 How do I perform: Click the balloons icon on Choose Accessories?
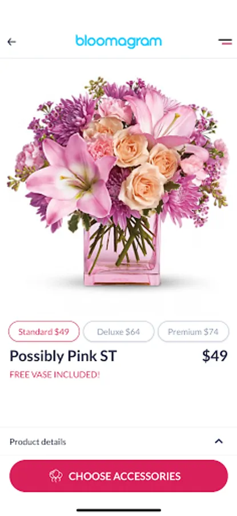(56, 476)
